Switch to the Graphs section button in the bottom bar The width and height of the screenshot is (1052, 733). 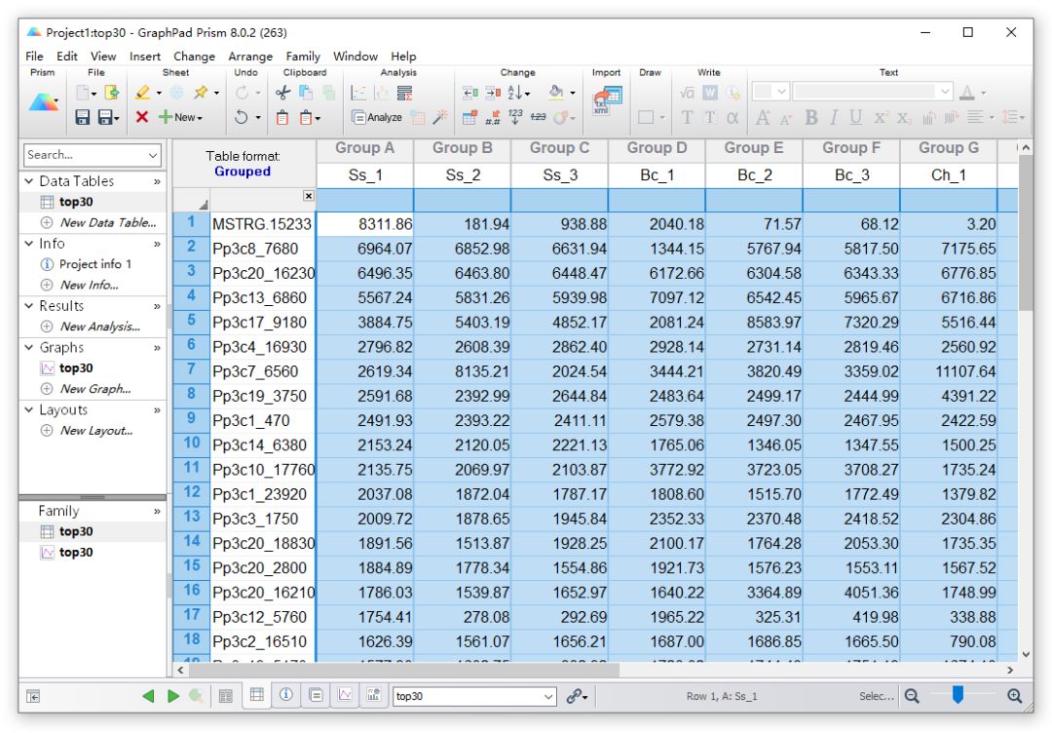(x=345, y=696)
